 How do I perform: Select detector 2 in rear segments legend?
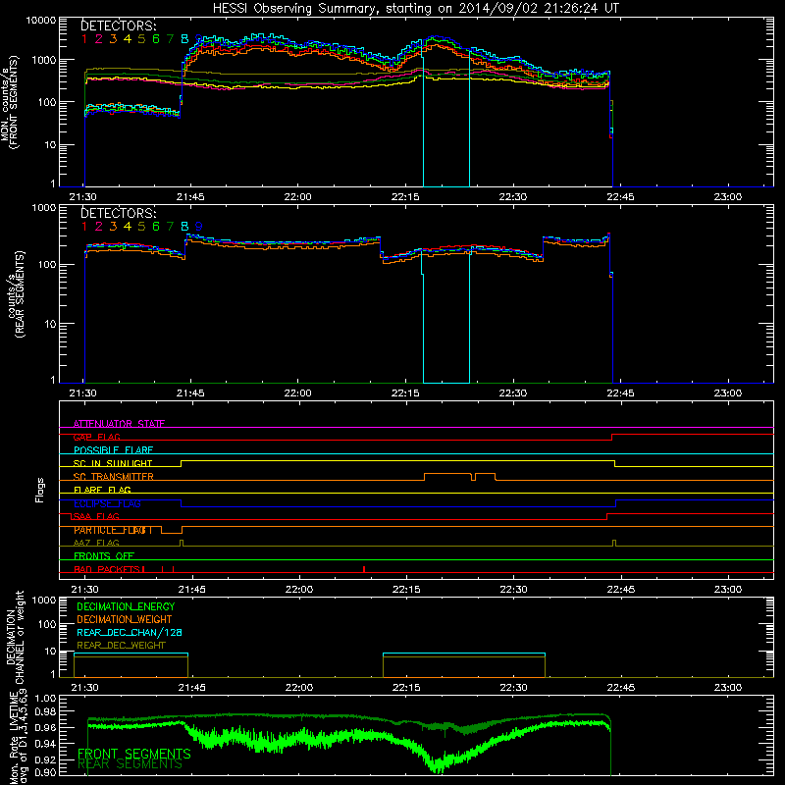coord(99,227)
